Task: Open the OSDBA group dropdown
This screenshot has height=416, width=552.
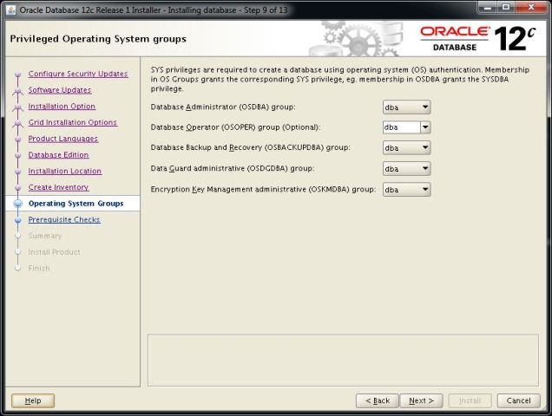Action: 406,107
